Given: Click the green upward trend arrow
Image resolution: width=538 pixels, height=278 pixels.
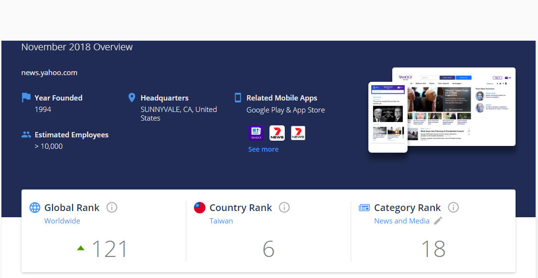Looking at the screenshot, I should point(81,248).
